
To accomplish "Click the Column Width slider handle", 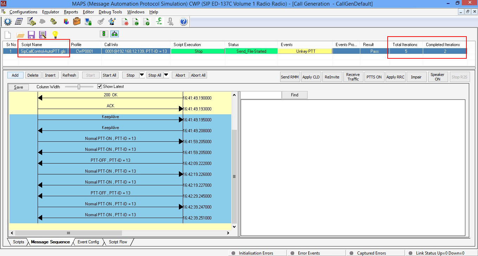I will (79, 87).
